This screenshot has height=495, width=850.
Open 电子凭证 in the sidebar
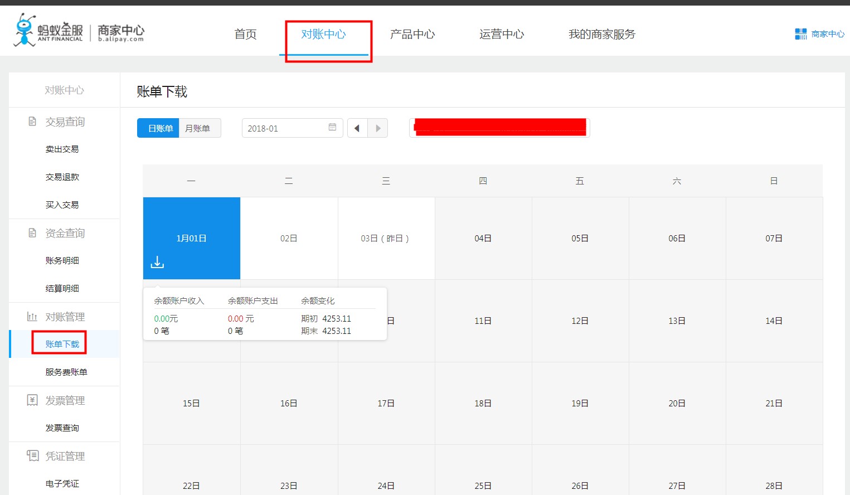(62, 484)
